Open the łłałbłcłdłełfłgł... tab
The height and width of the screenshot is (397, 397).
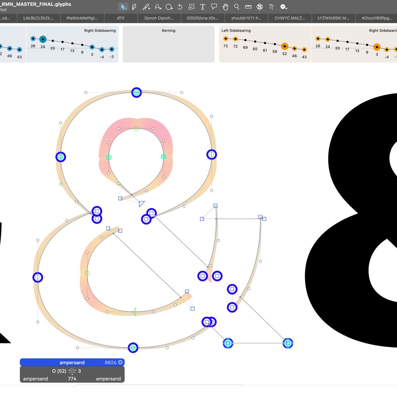coord(82,18)
